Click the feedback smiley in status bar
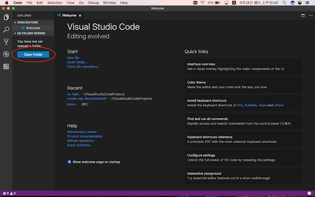The image size is (315, 197). tap(309, 194)
